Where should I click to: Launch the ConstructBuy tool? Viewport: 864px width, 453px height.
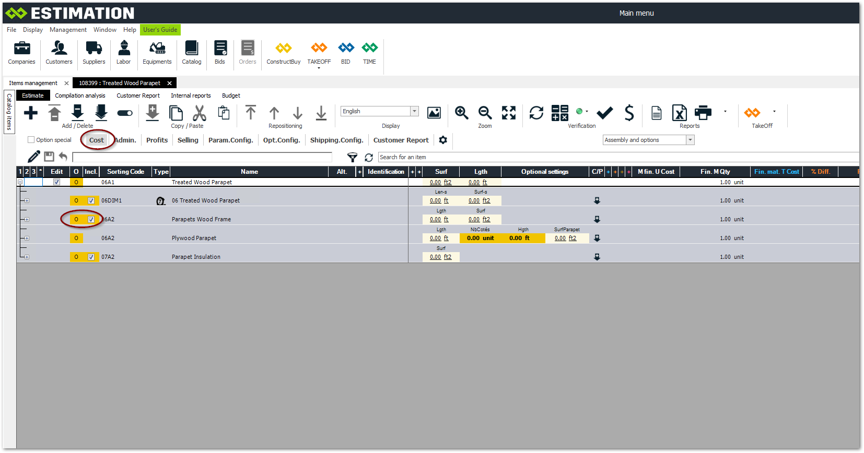point(283,53)
